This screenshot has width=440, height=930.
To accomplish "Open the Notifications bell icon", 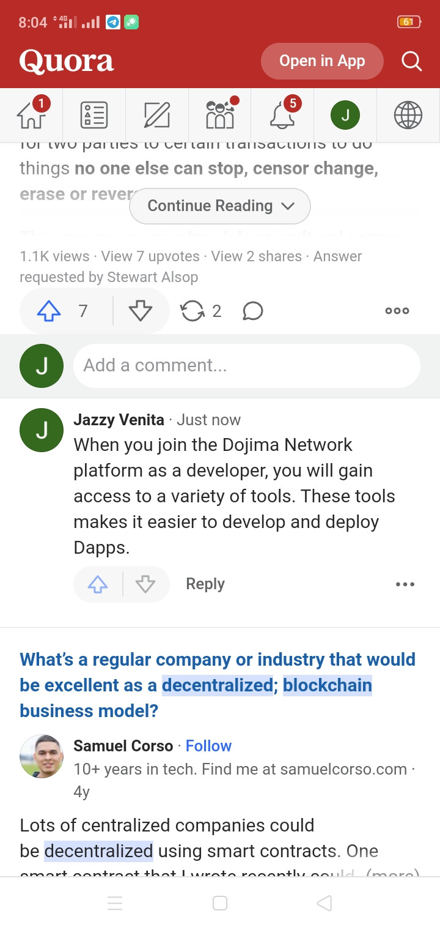I will [282, 115].
